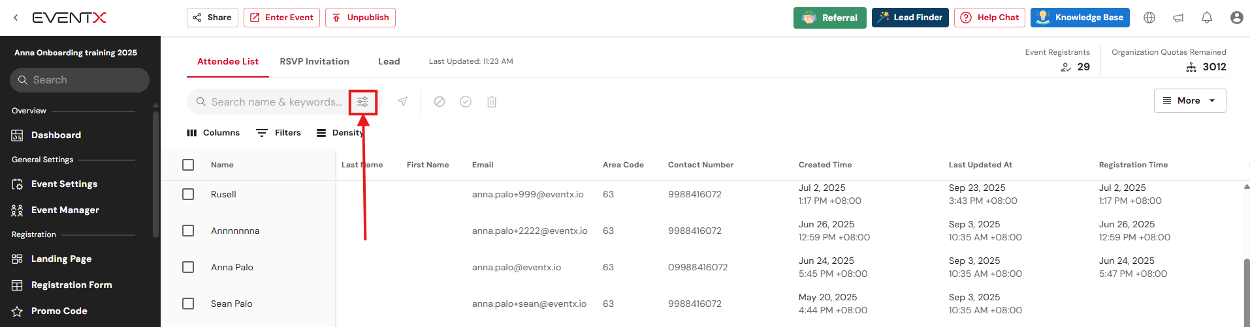Open the Columns selector
Image resolution: width=1250 pixels, height=327 pixels.
tap(214, 133)
